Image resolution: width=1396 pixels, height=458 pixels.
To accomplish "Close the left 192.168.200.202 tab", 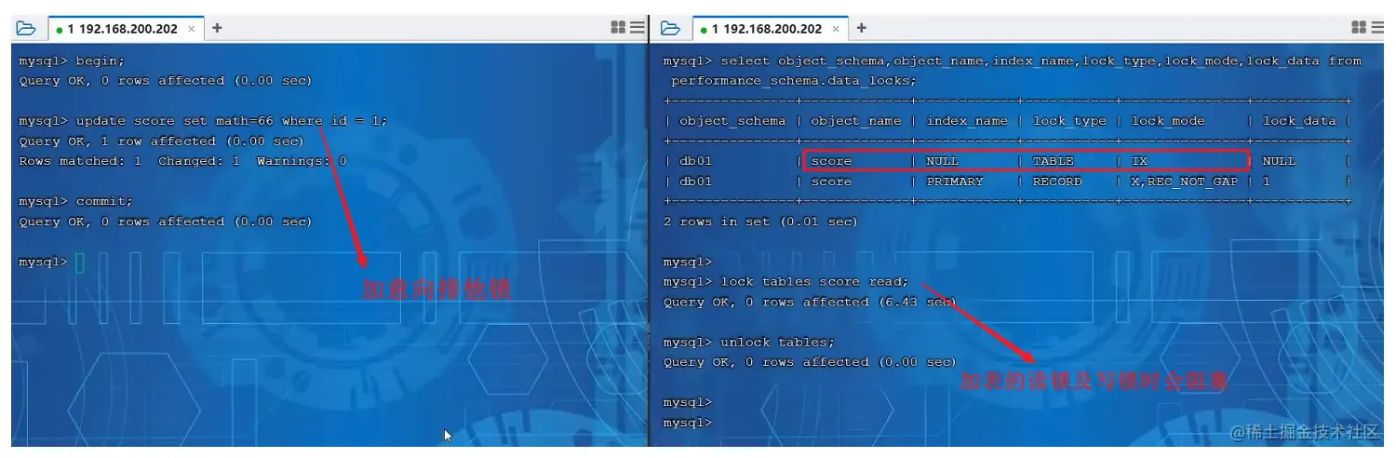I will (x=192, y=29).
